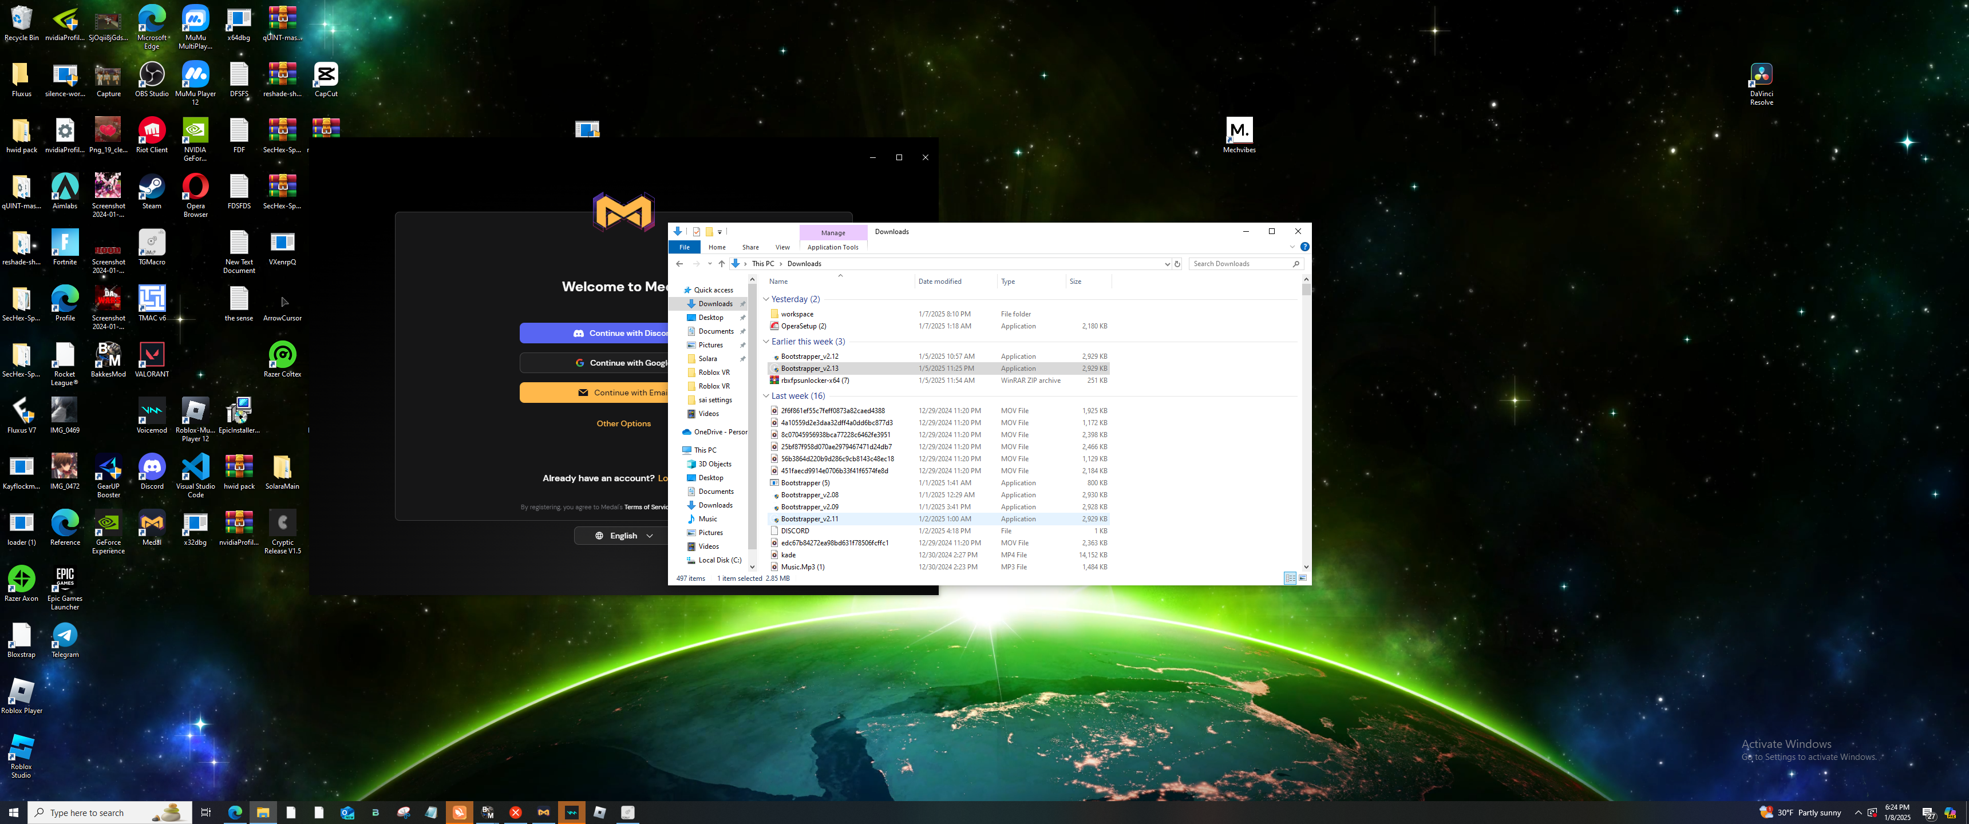Open the Share ribbon tab
The height and width of the screenshot is (824, 1969).
[750, 247]
